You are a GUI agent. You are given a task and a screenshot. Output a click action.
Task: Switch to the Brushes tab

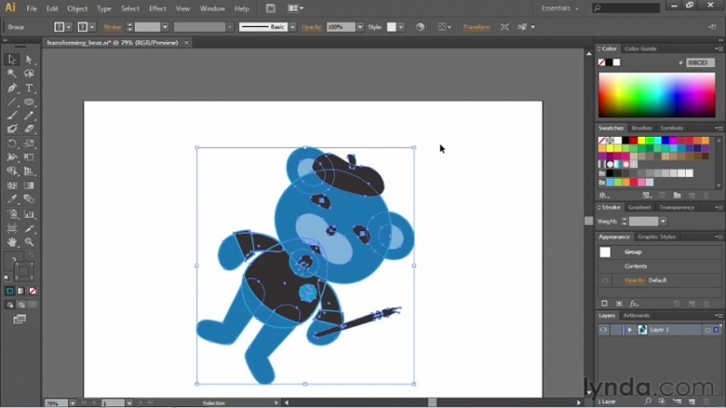pos(642,128)
